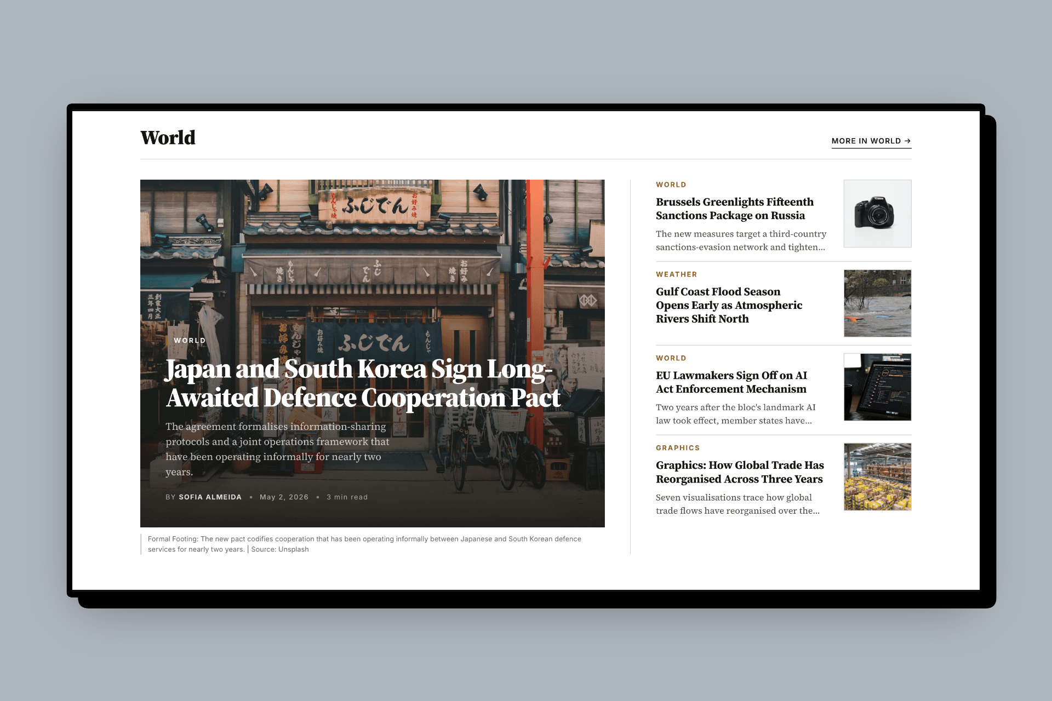
Task: Click the World section heading
Action: pos(168,137)
